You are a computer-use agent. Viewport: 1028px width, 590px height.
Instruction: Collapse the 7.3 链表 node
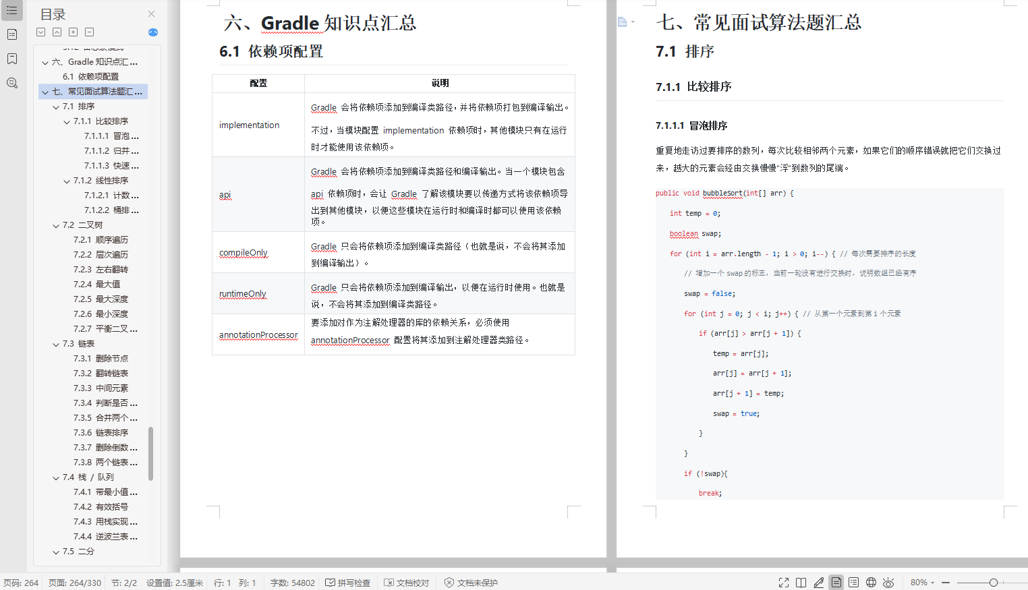56,344
